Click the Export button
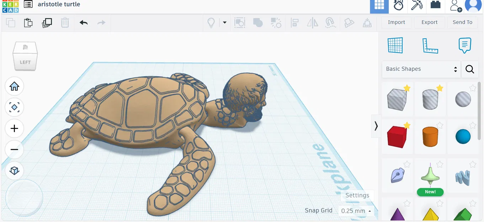 pos(429,22)
